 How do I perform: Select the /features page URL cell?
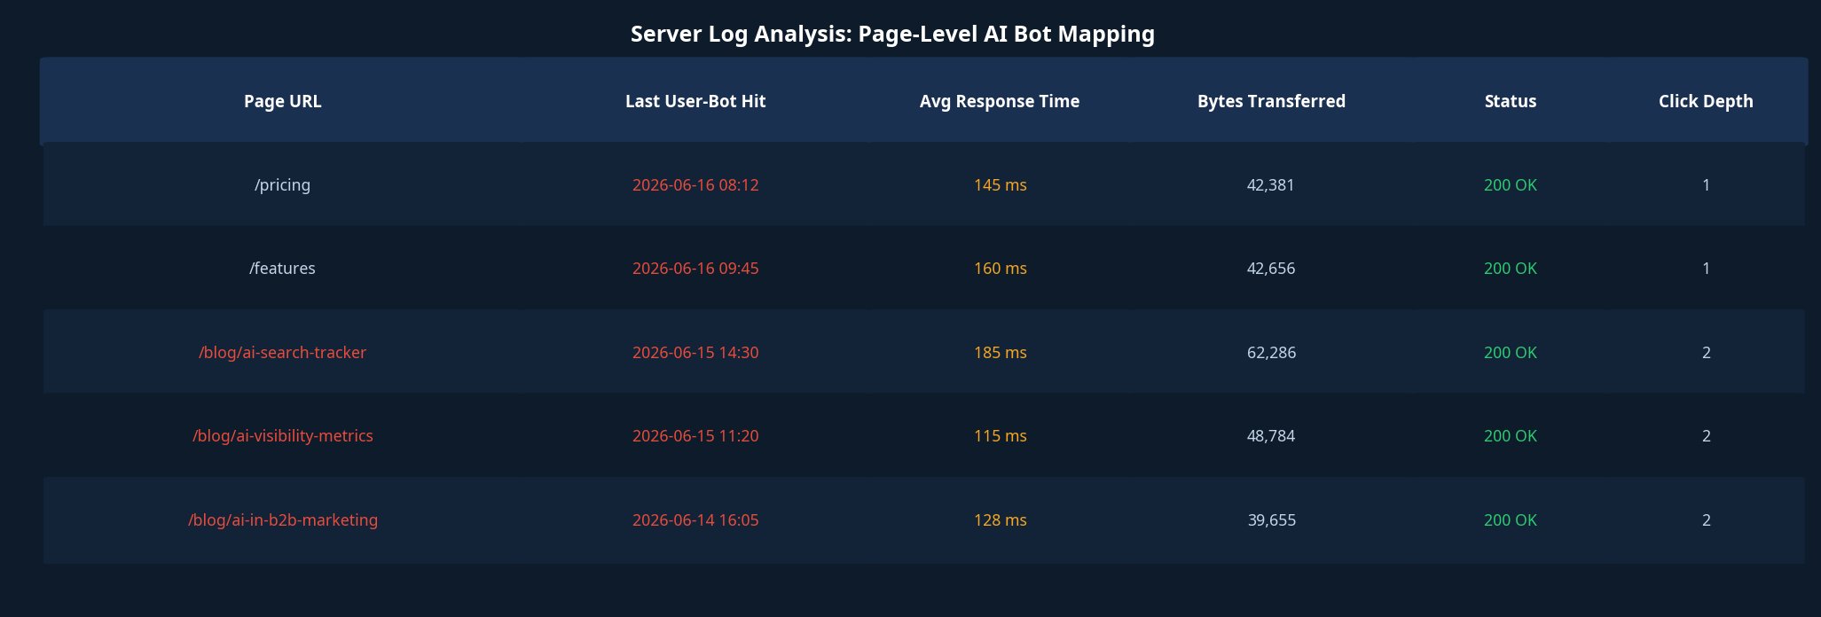[282, 269]
